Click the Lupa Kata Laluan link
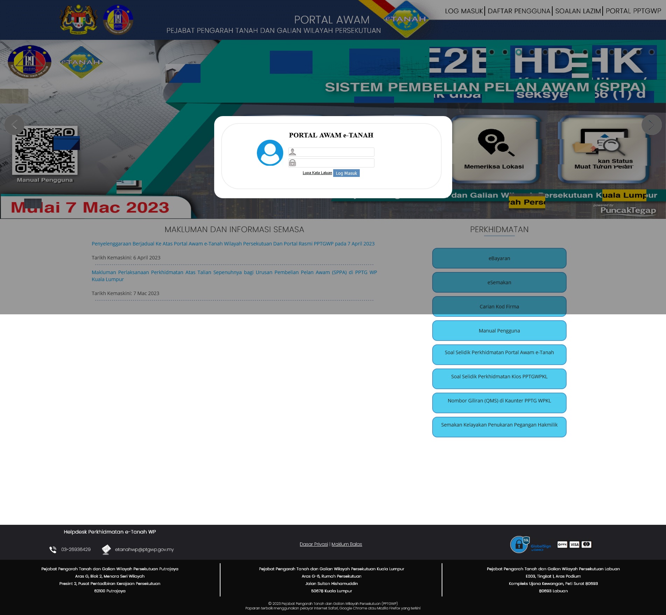Image resolution: width=666 pixels, height=615 pixels. click(x=317, y=173)
